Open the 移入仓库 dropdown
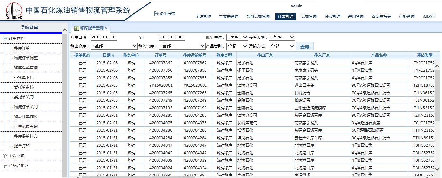The height and width of the screenshot is (178, 442). coord(182,46)
